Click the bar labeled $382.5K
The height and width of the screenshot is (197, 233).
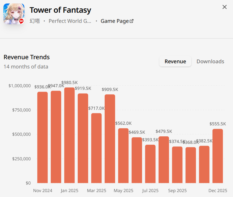point(204,164)
